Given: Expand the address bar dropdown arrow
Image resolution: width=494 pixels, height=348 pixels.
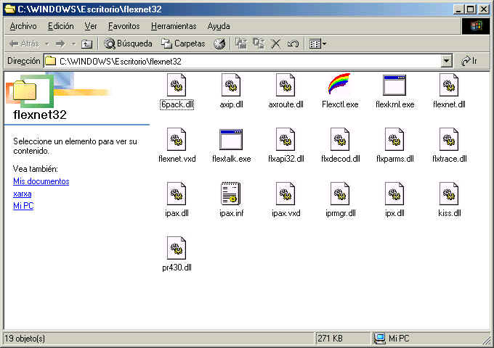Looking at the screenshot, I should pos(446,61).
